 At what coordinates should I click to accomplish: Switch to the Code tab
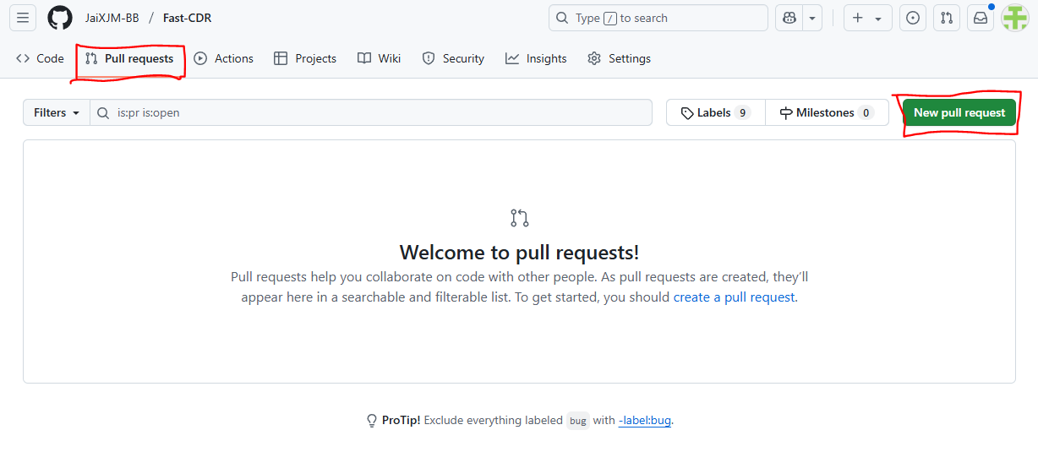click(x=41, y=58)
